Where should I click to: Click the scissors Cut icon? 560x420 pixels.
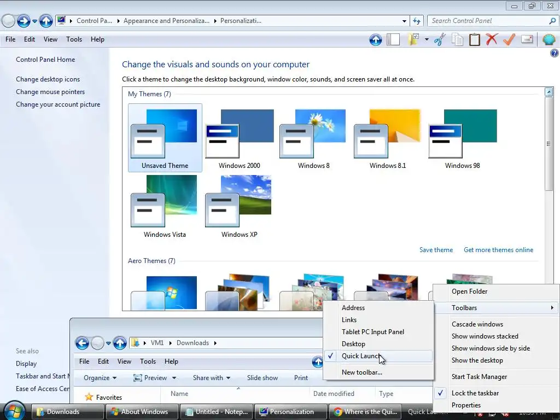point(440,39)
